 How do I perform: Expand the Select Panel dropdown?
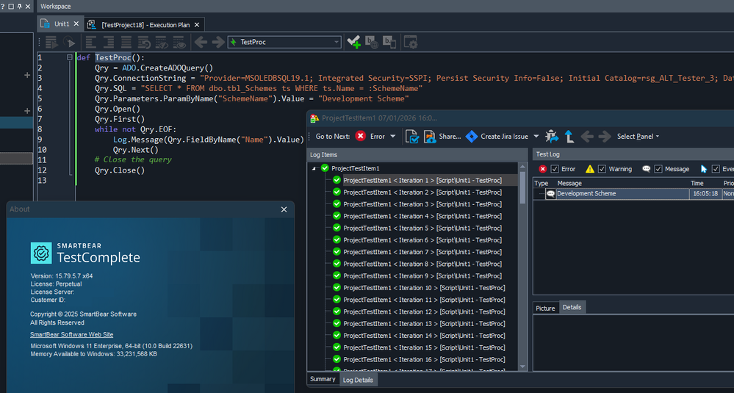coord(638,137)
